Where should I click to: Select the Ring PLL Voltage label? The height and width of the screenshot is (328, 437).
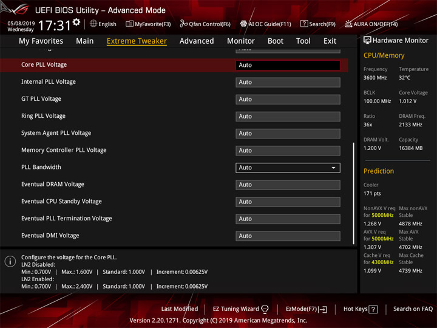[44, 116]
